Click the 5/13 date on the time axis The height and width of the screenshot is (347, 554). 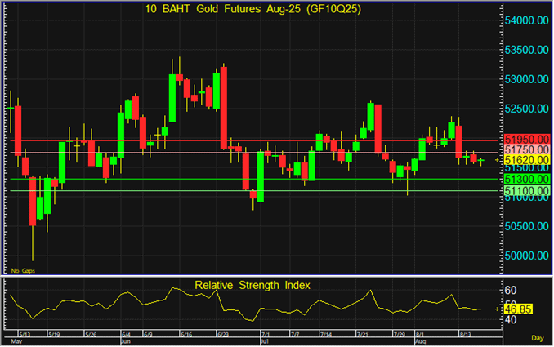pos(24,335)
